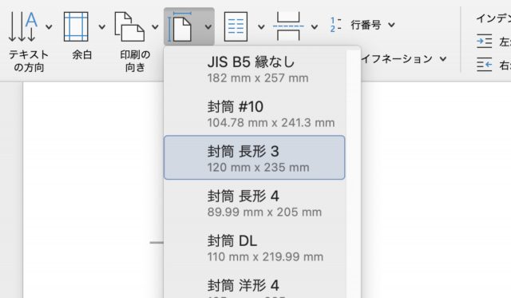This screenshot has width=511, height=298.
Task: Select 封筒 長形 4 paper size
Action: tap(254, 203)
